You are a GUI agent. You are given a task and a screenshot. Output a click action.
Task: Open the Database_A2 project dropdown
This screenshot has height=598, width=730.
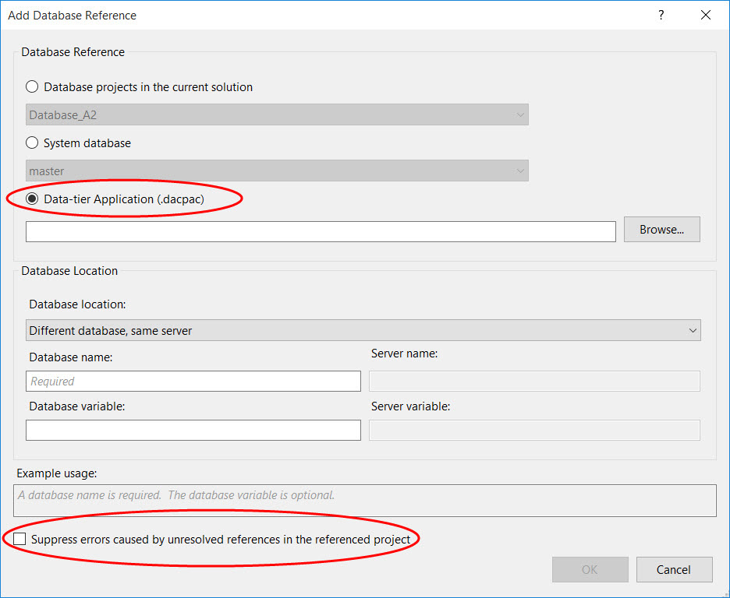tap(277, 115)
